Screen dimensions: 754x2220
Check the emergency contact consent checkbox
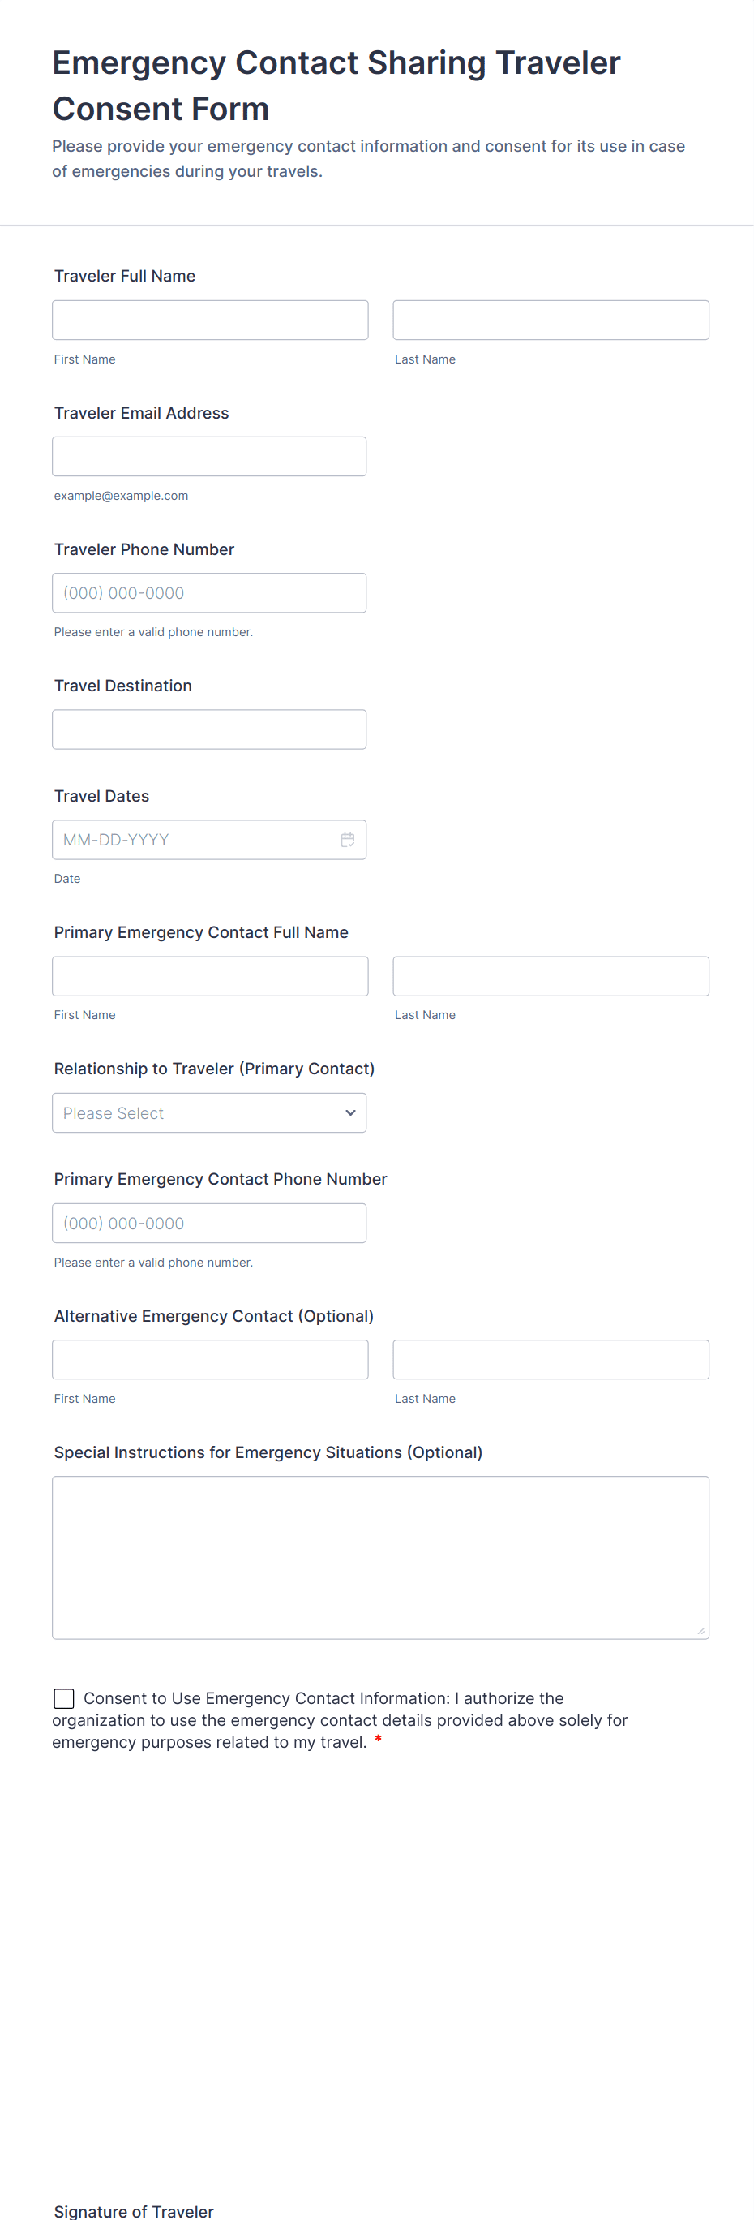(x=64, y=1697)
